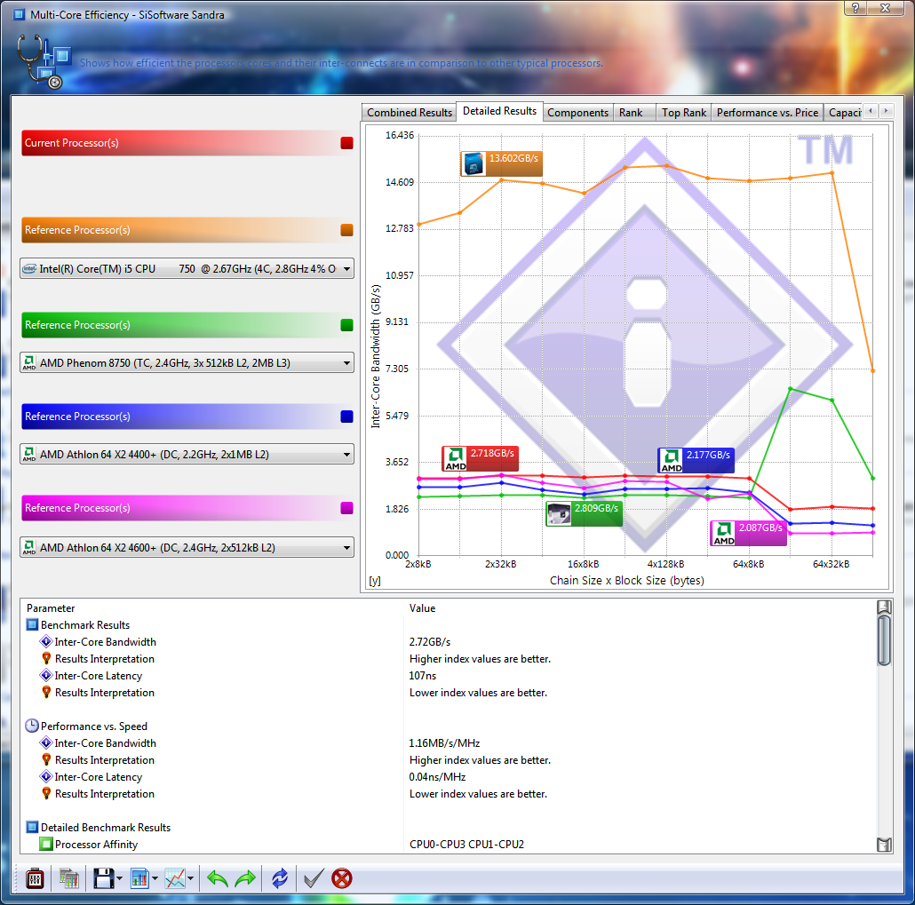The image size is (915, 905).
Task: Select the "107ns" latency value
Action: [423, 676]
